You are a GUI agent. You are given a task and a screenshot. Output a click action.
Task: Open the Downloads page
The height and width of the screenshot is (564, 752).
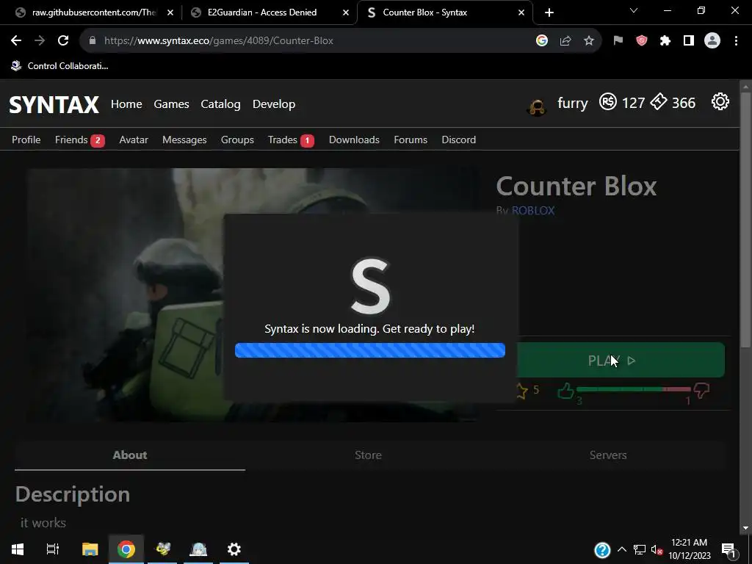(355, 140)
